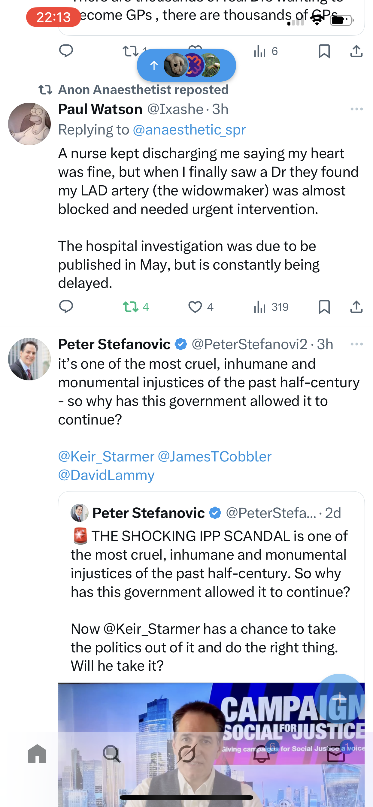Compose a new post with plus button
Viewport: 373px width, 807px height.
click(339, 699)
